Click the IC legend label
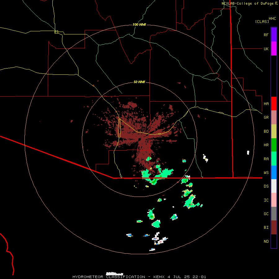 pos(266,200)
